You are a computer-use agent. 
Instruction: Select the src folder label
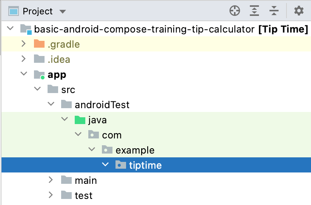(x=68, y=90)
